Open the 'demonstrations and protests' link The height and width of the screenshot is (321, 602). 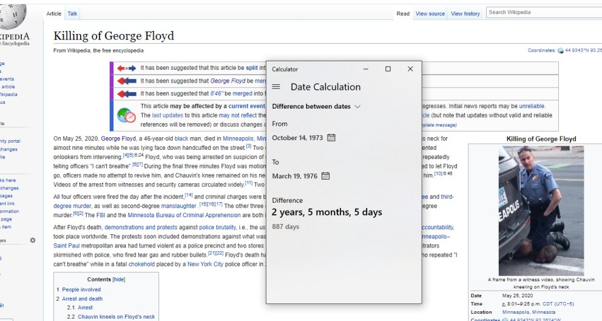click(141, 228)
